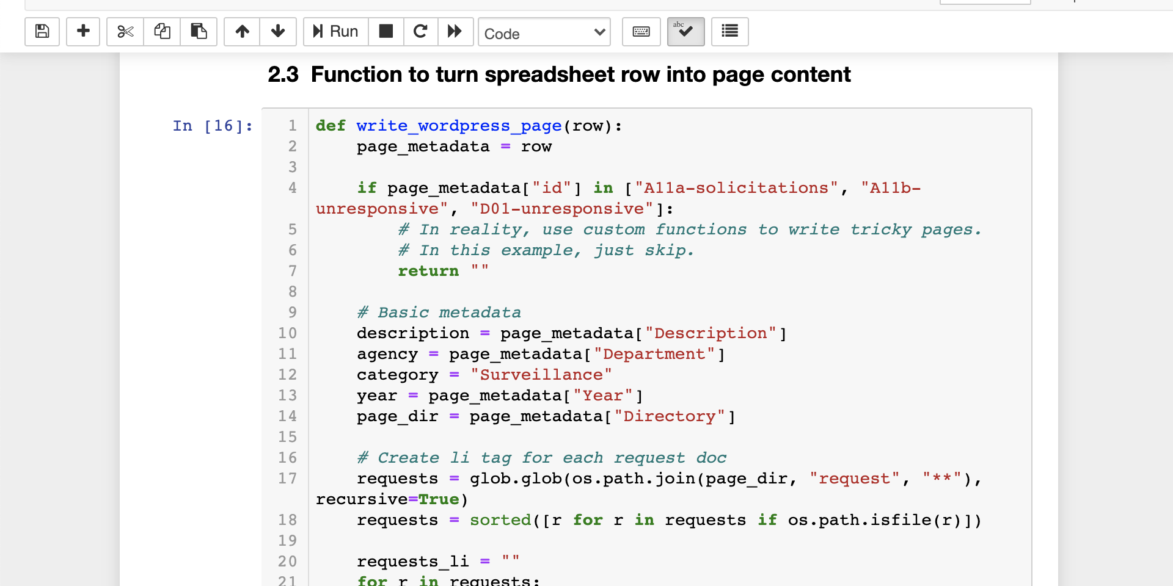Click the '# Basic metadata' comment
This screenshot has width=1173, height=586.
[x=439, y=313]
